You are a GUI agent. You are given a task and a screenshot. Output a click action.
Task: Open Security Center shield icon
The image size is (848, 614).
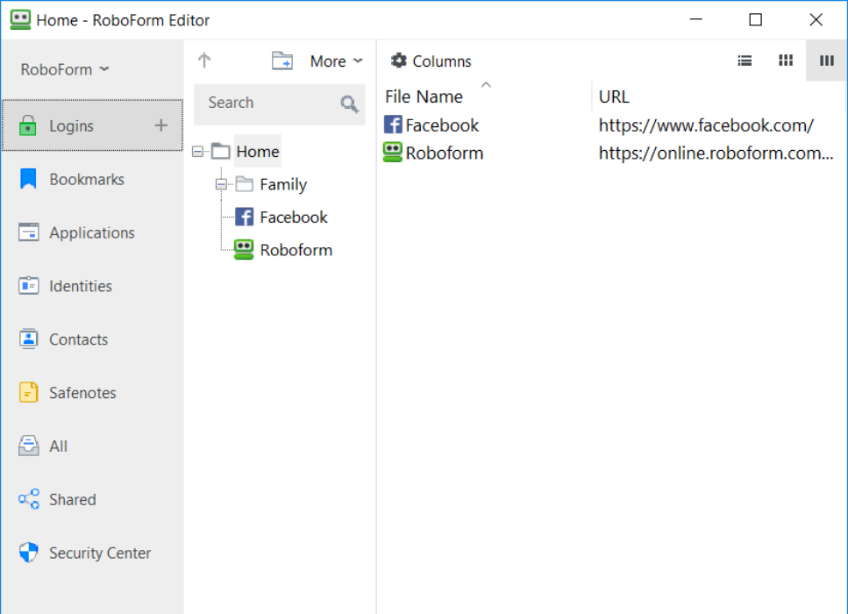pos(28,553)
